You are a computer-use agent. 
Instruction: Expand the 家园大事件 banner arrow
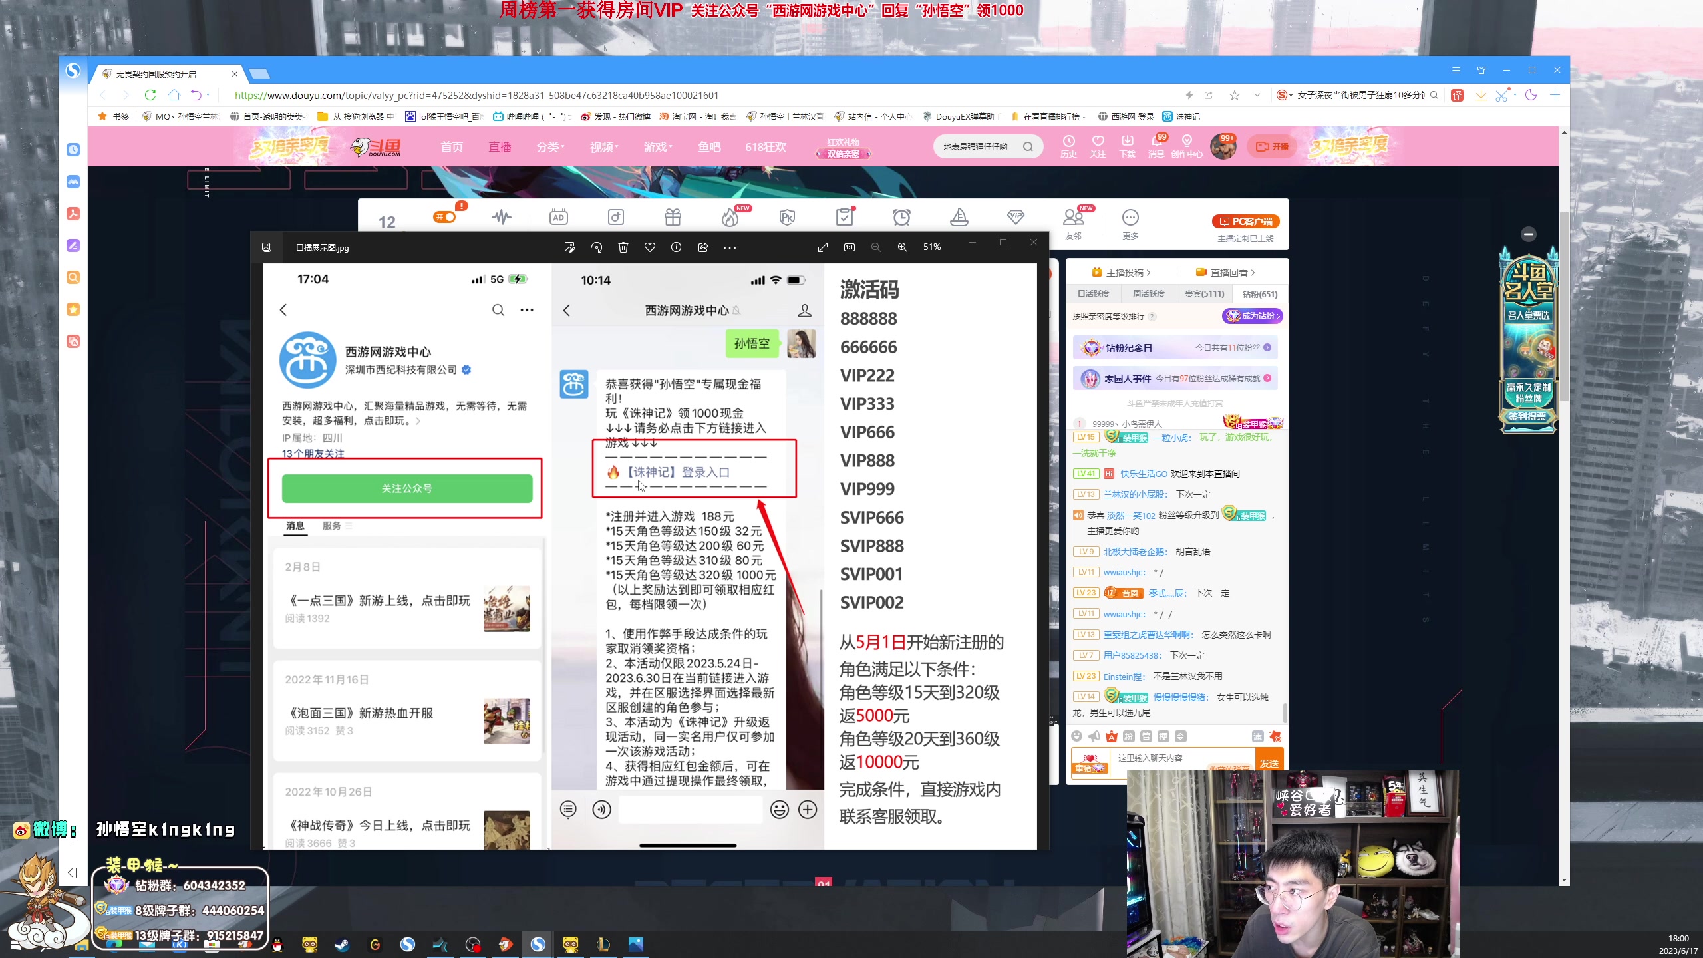[x=1267, y=378]
